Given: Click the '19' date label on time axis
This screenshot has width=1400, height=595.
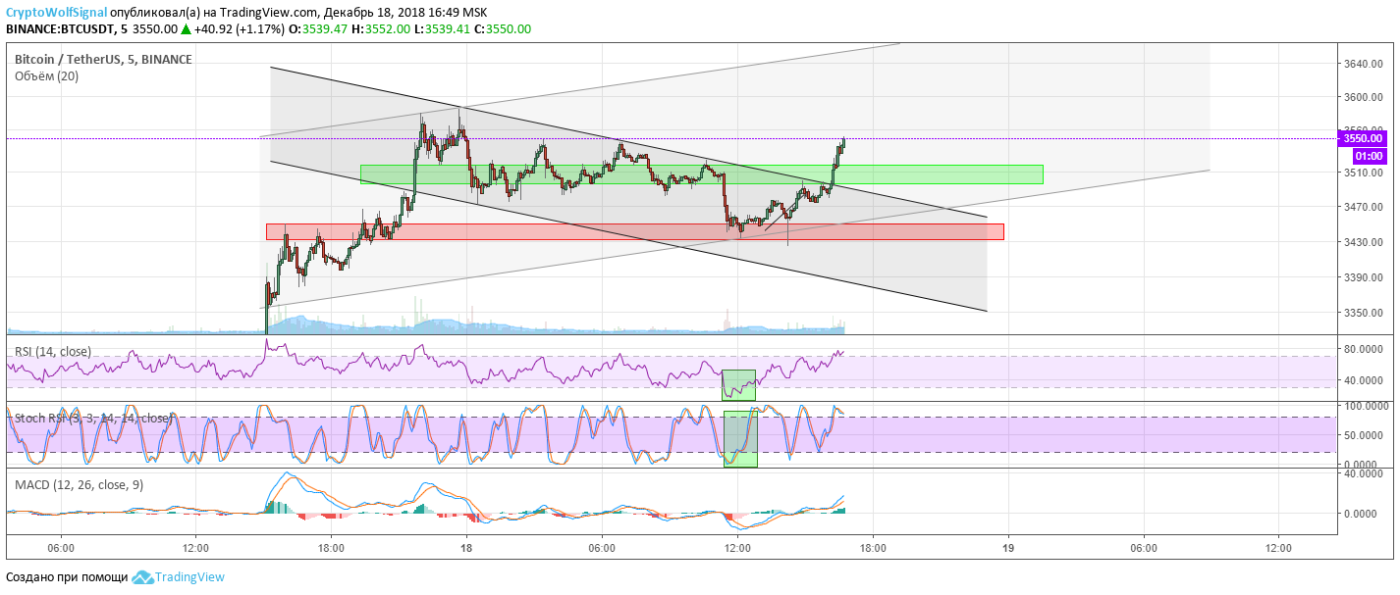Looking at the screenshot, I should [1007, 548].
